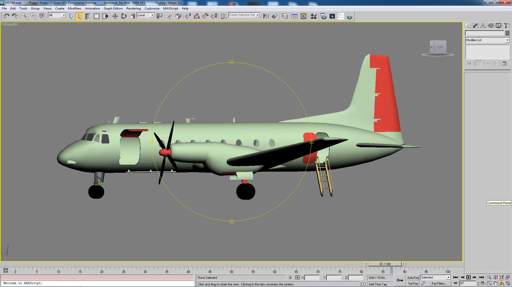This screenshot has width=512, height=287.
Task: Open the Material Editor
Action: [x=313, y=16]
